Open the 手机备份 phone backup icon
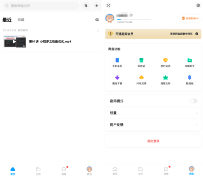203x179 pixels. [117, 60]
